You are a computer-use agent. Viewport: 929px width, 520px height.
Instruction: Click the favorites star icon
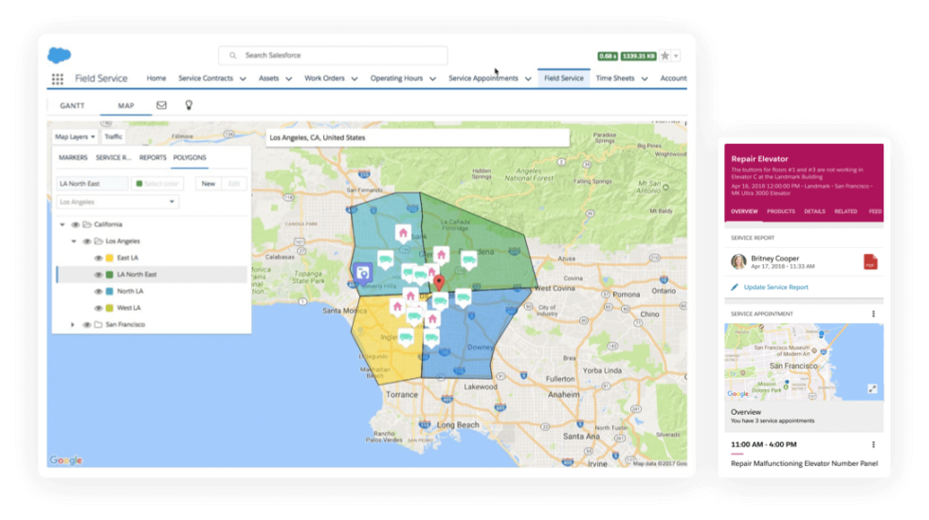(x=665, y=56)
